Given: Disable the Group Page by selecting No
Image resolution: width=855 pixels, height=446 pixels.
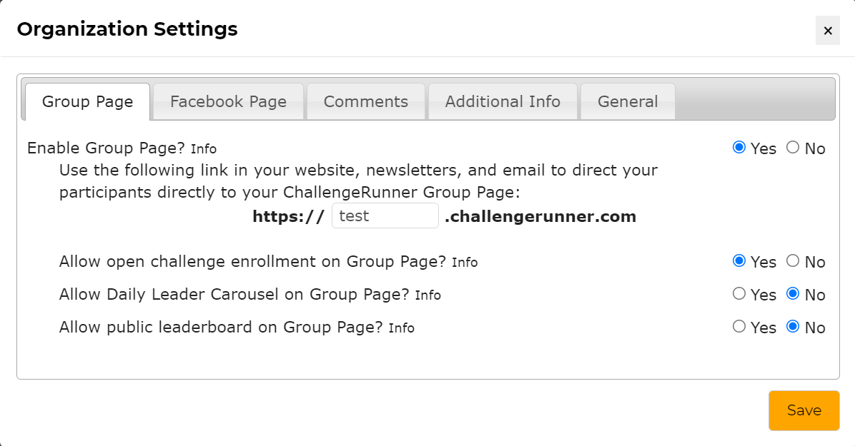Looking at the screenshot, I should (x=793, y=148).
